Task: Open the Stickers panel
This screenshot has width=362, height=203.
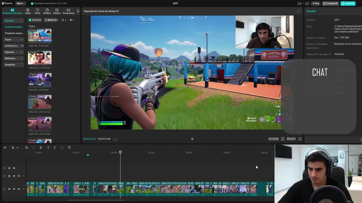Action: tap(47, 11)
